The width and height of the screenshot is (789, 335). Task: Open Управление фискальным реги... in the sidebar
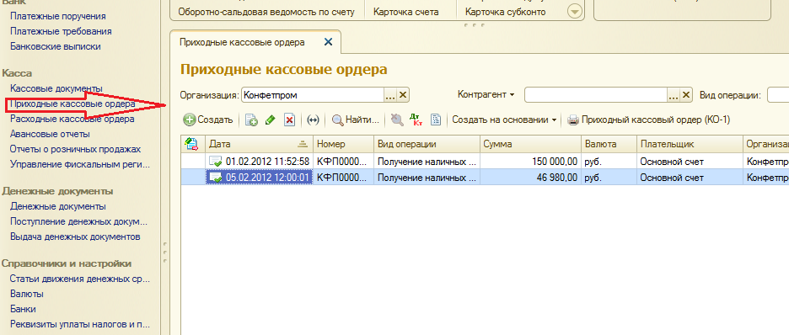pyautogui.click(x=81, y=164)
